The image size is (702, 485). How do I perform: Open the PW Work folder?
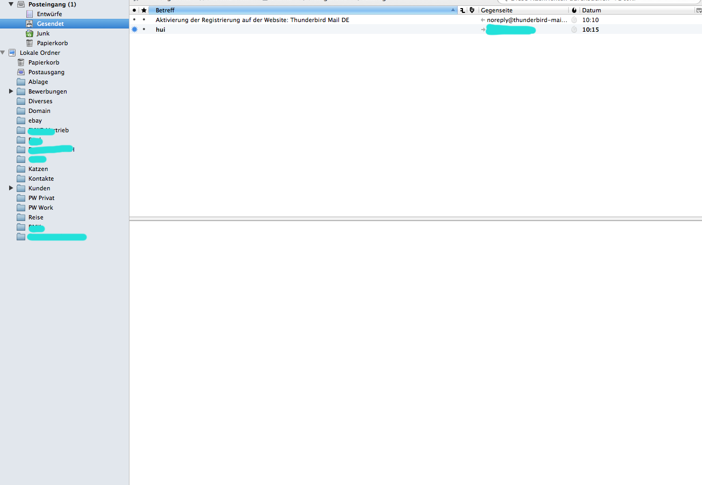point(41,208)
